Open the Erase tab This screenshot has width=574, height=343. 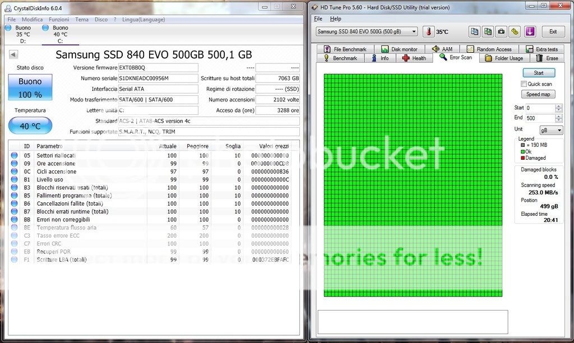547,58
